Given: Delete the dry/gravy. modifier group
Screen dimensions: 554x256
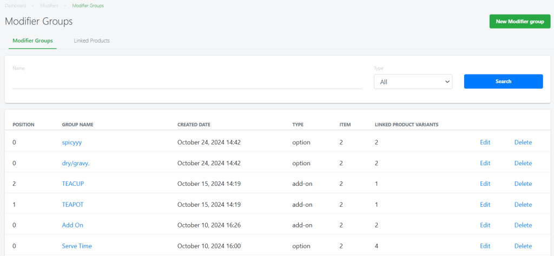Looking at the screenshot, I should [523, 163].
